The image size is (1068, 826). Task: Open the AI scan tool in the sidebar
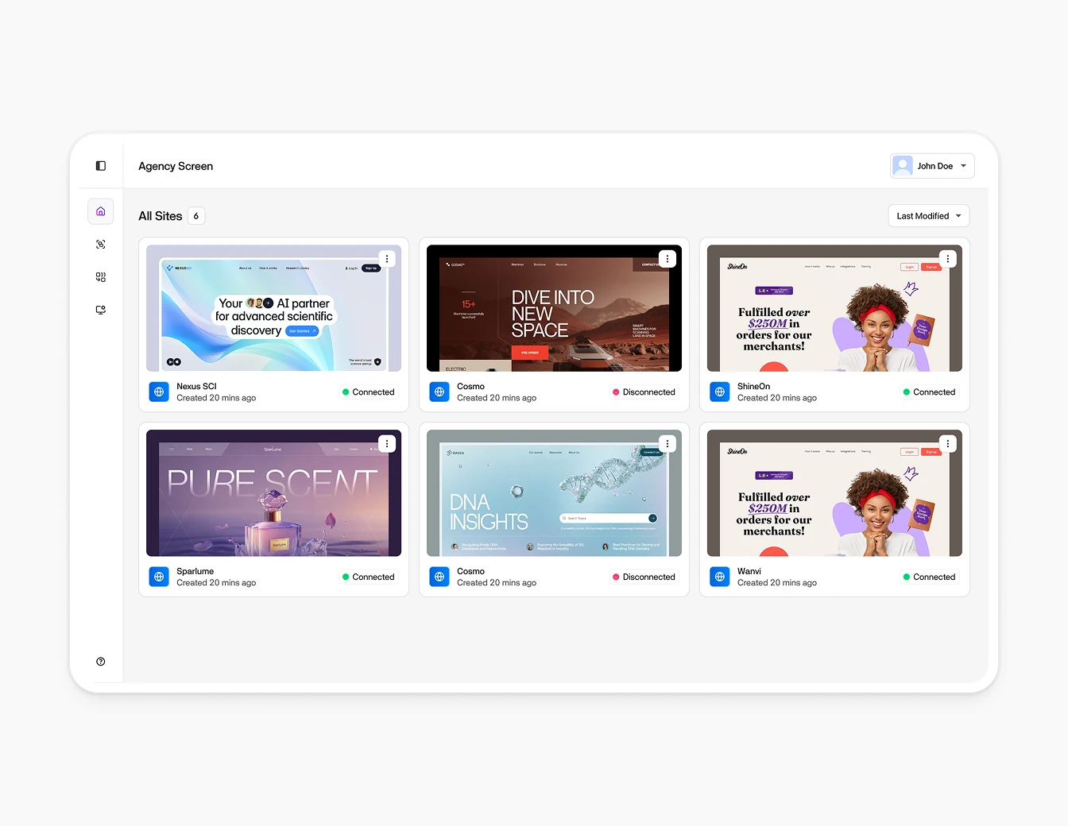pyautogui.click(x=100, y=244)
